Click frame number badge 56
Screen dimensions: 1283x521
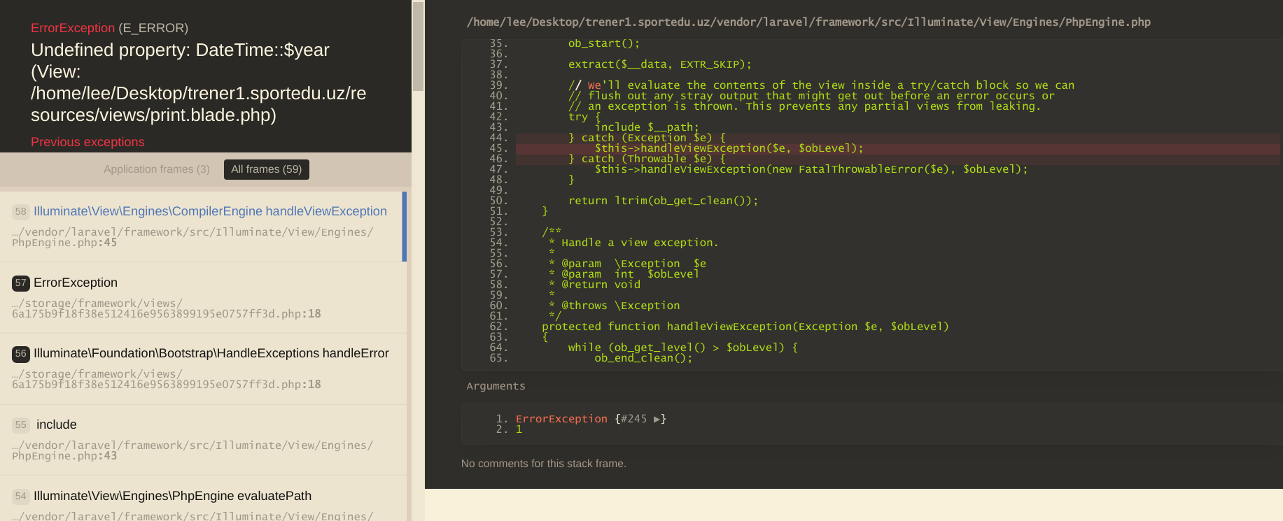tap(21, 354)
